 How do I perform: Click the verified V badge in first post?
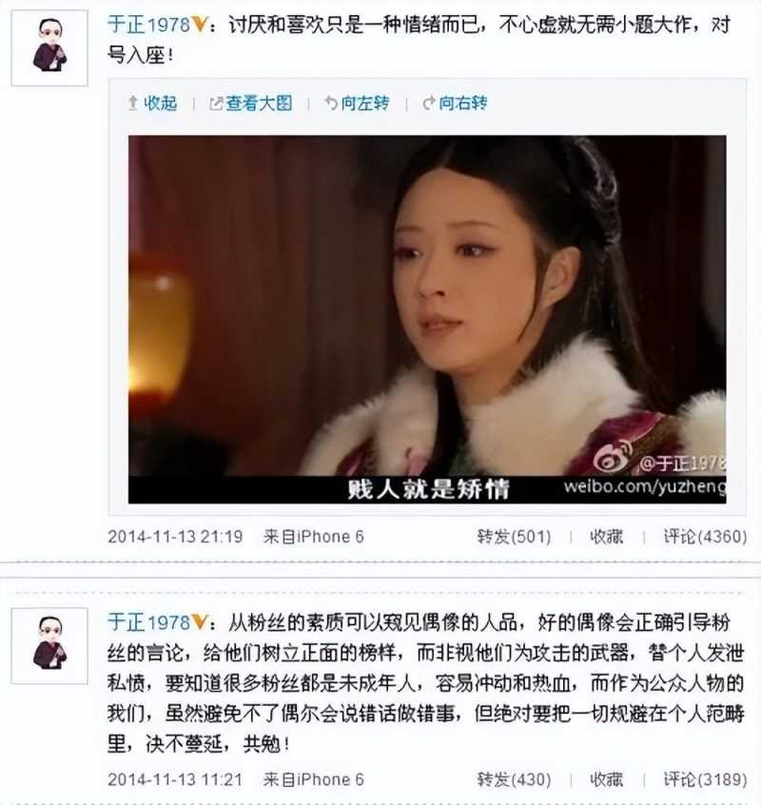pyautogui.click(x=199, y=25)
